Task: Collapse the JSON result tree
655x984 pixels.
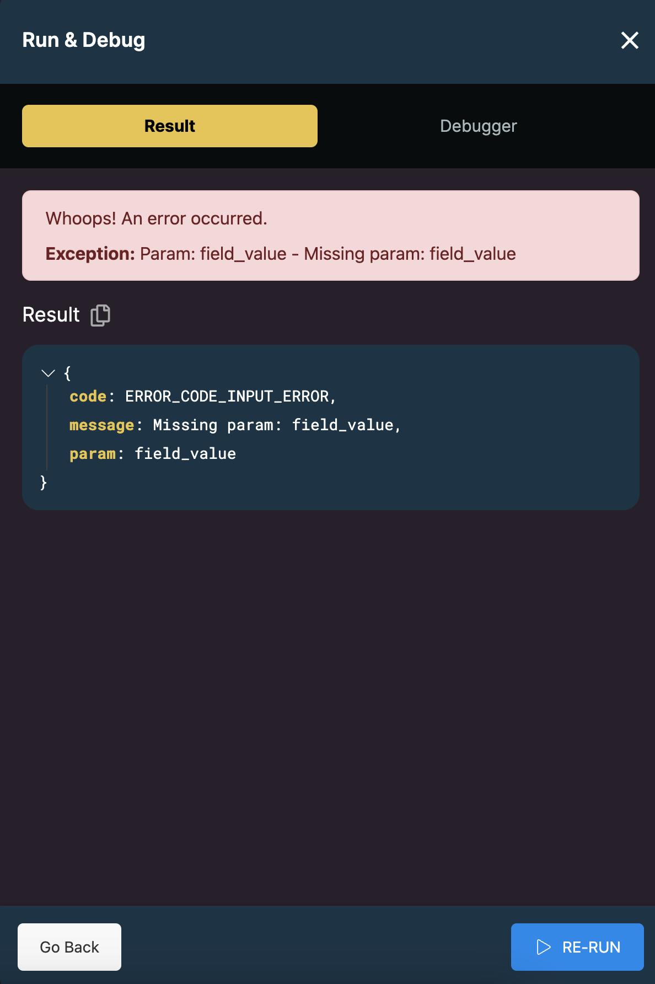Action: click(49, 373)
